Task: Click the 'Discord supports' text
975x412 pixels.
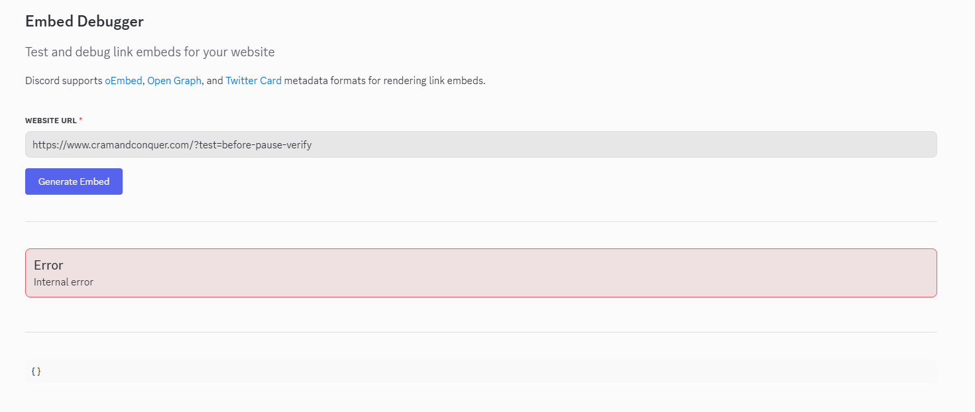Action: point(64,81)
